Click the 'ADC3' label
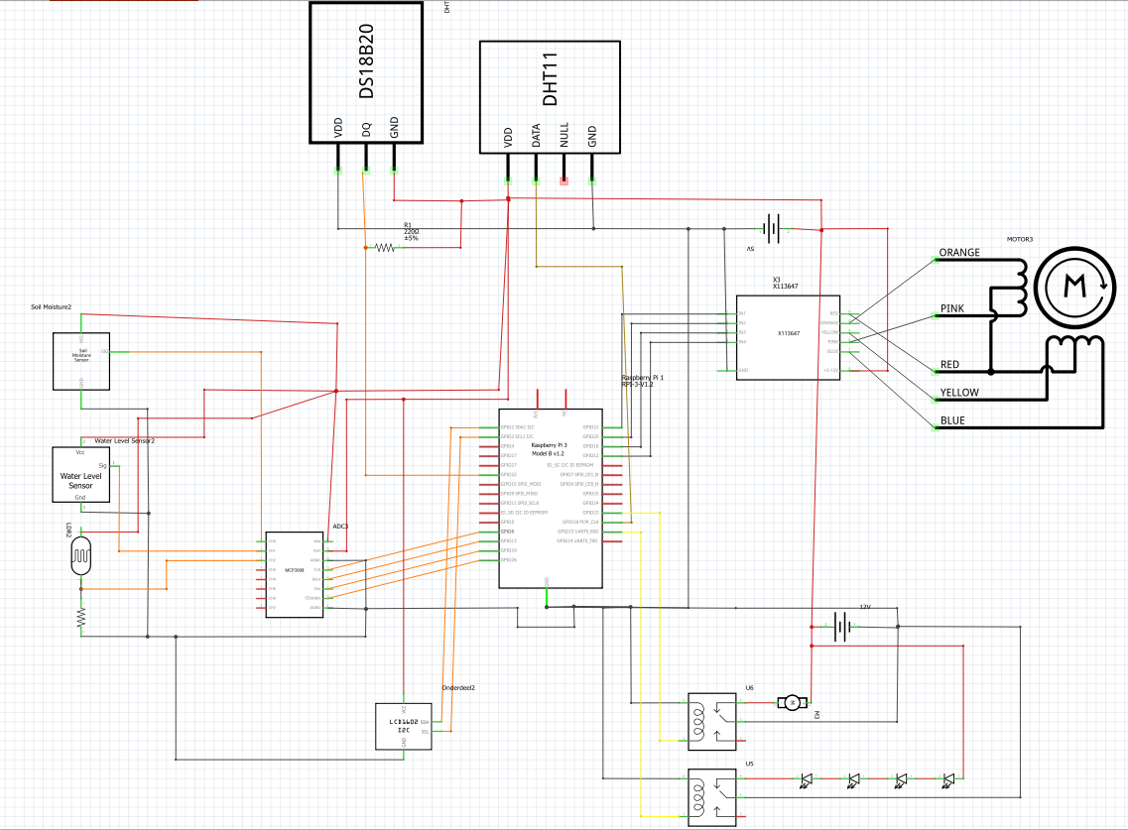The width and height of the screenshot is (1128, 830). (340, 527)
